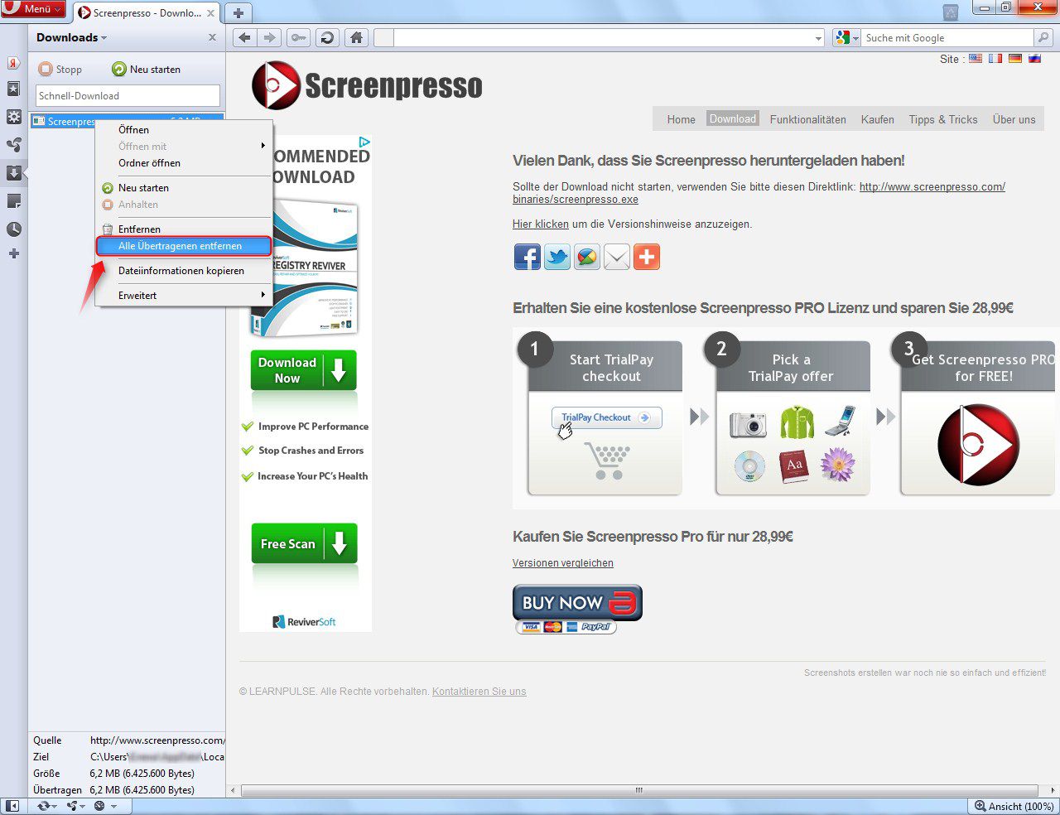Viewport: 1060px width, 815px height.
Task: Toggle the sidebar panels button
Action: pyautogui.click(x=12, y=806)
